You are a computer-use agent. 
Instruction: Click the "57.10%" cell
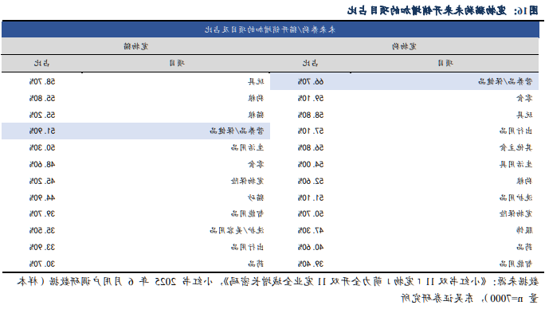[311, 131]
